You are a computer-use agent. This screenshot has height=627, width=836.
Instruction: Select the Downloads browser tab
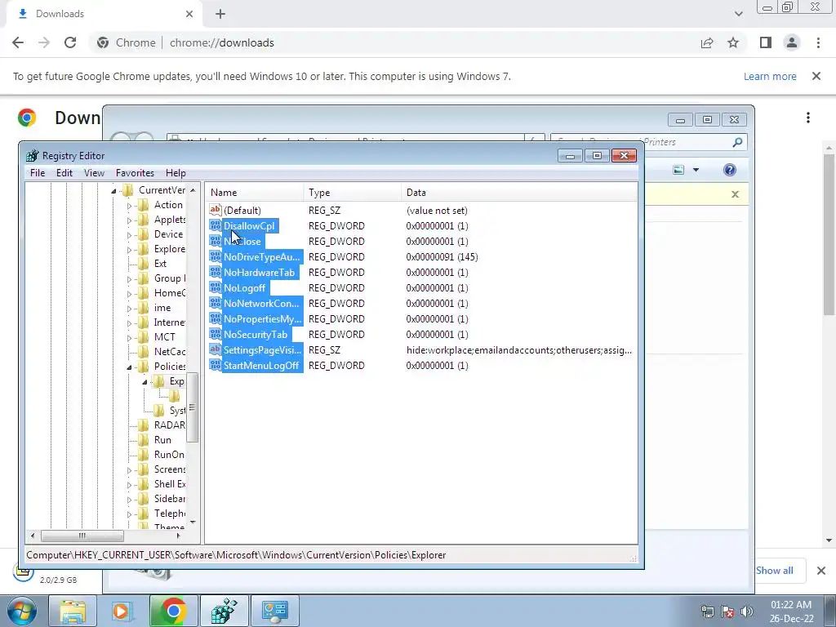click(104, 14)
